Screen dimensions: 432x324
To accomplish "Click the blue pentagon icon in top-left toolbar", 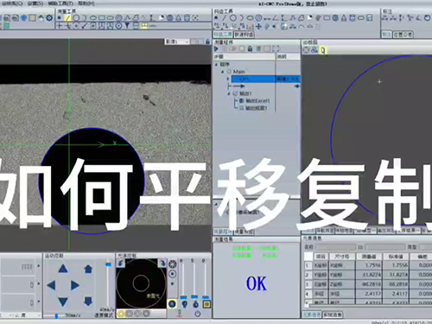I will [24, 18].
